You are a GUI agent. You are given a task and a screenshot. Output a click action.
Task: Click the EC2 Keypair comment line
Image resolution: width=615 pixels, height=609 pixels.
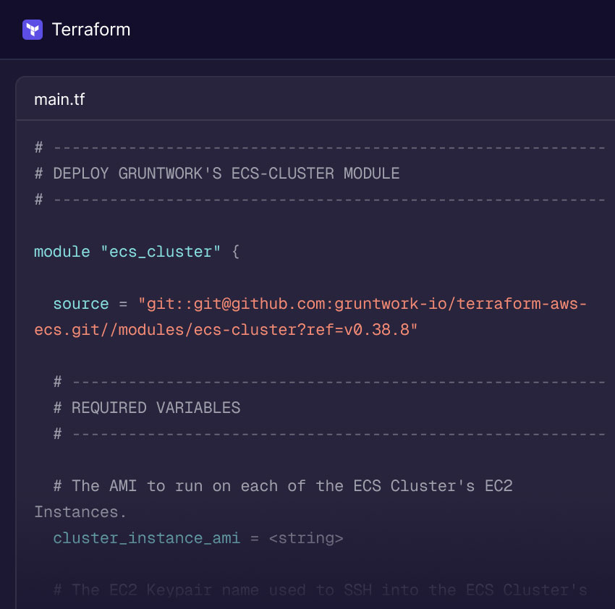(x=320, y=589)
